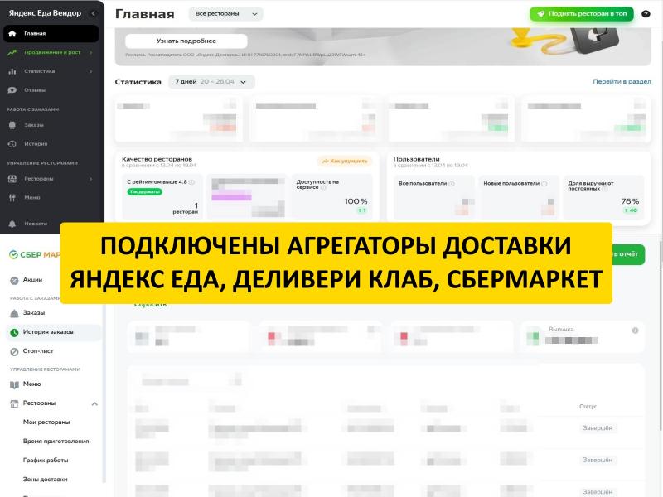Click the Заказы icon in dark sidebar
Image resolution: width=663 pixels, height=497 pixels.
[x=12, y=125]
